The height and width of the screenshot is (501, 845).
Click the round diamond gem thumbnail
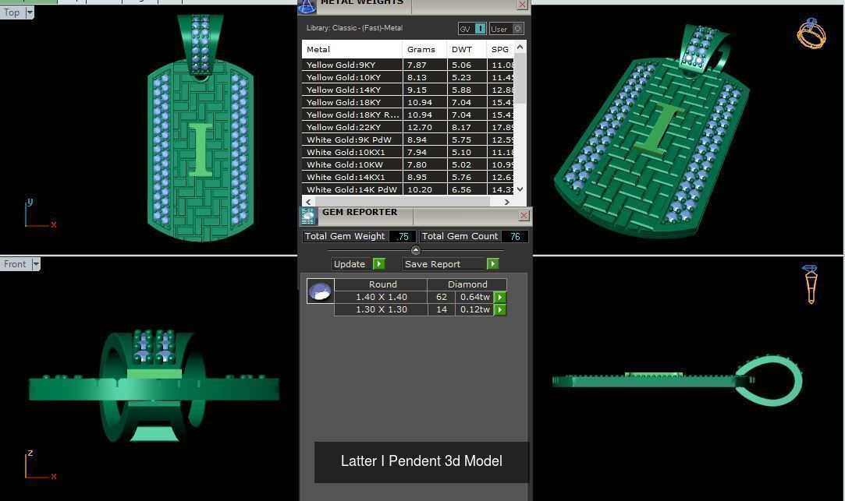(x=320, y=291)
